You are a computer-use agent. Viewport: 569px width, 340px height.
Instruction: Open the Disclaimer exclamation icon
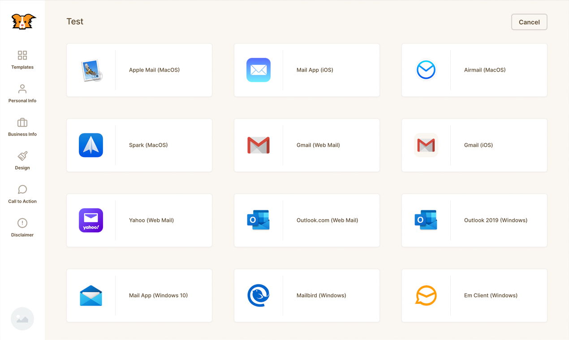22,223
